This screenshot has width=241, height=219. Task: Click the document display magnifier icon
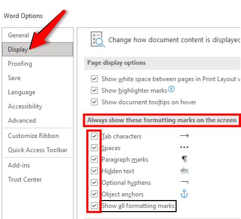tap(98, 39)
